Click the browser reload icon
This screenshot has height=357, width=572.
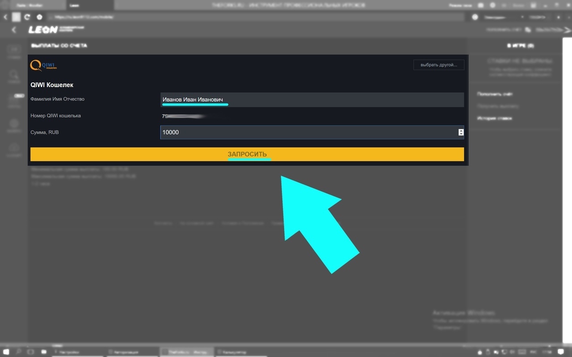click(27, 17)
